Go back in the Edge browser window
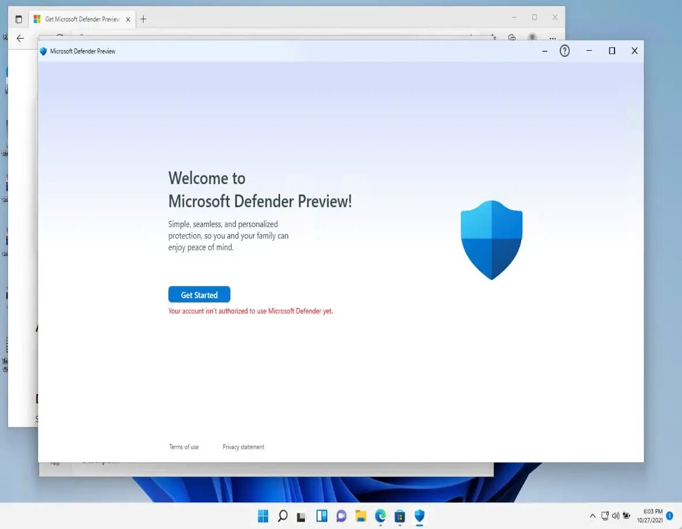Image resolution: width=682 pixels, height=529 pixels. pyautogui.click(x=20, y=38)
